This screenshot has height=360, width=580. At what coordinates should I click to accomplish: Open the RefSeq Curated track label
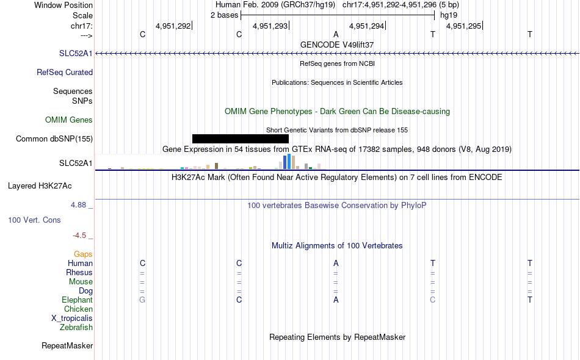65,73
